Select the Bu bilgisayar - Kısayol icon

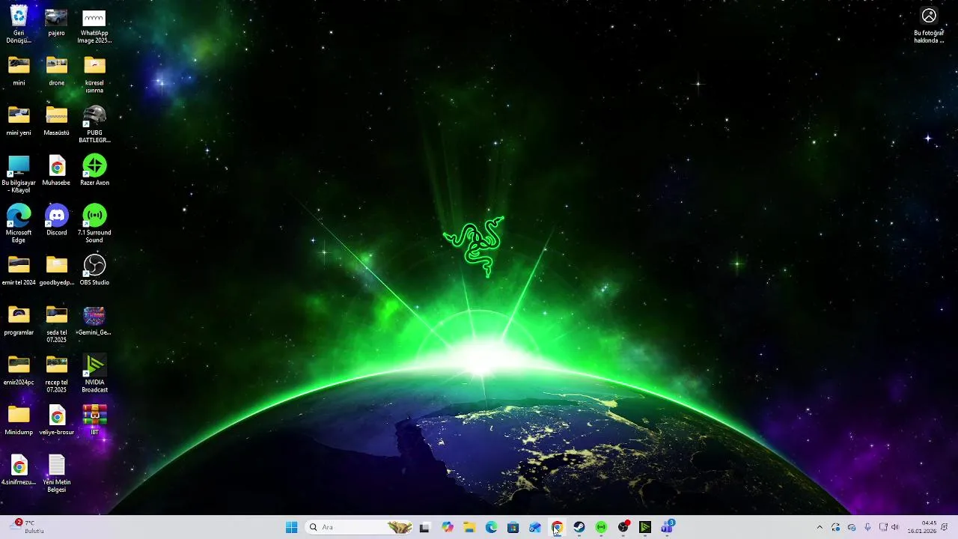(x=19, y=174)
